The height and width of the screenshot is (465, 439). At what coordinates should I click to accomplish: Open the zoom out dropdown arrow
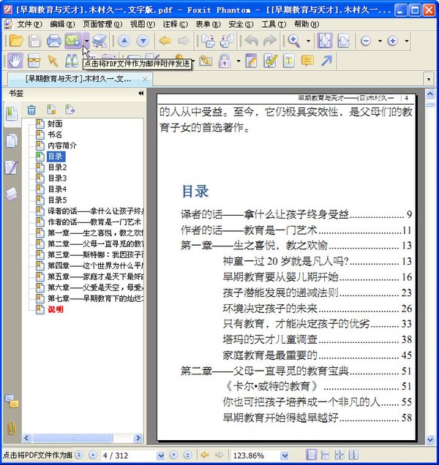click(x=380, y=41)
